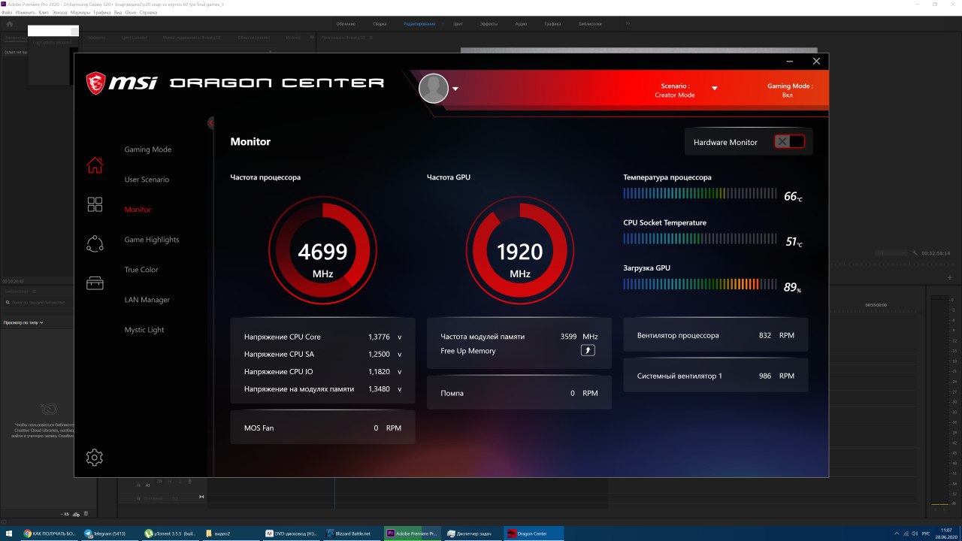Open Эпизод menu in Premiere Pro
962x541 pixels.
pos(59,13)
